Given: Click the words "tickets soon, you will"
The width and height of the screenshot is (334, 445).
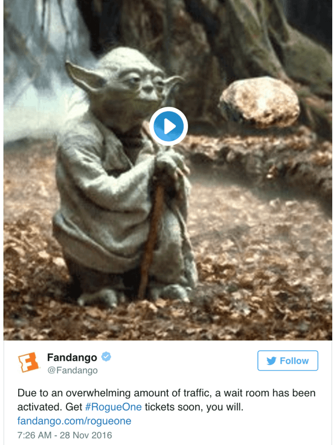Looking at the screenshot, I should [194, 406].
